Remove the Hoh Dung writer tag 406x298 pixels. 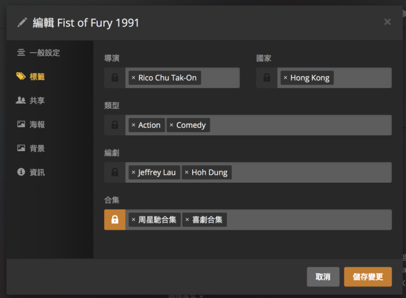[186, 172]
